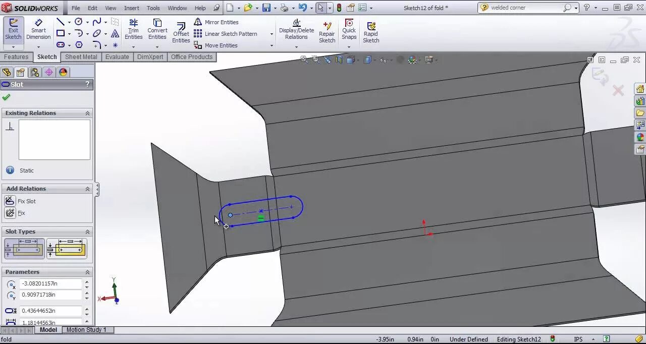Click Fix Slot relation
This screenshot has width=646, height=344.
(21, 201)
